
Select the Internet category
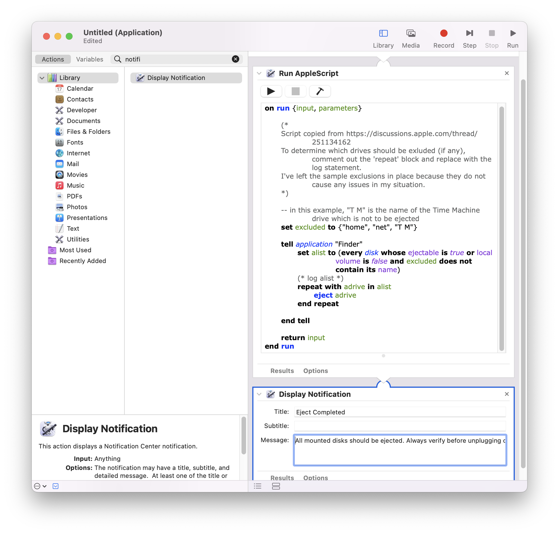click(x=78, y=153)
